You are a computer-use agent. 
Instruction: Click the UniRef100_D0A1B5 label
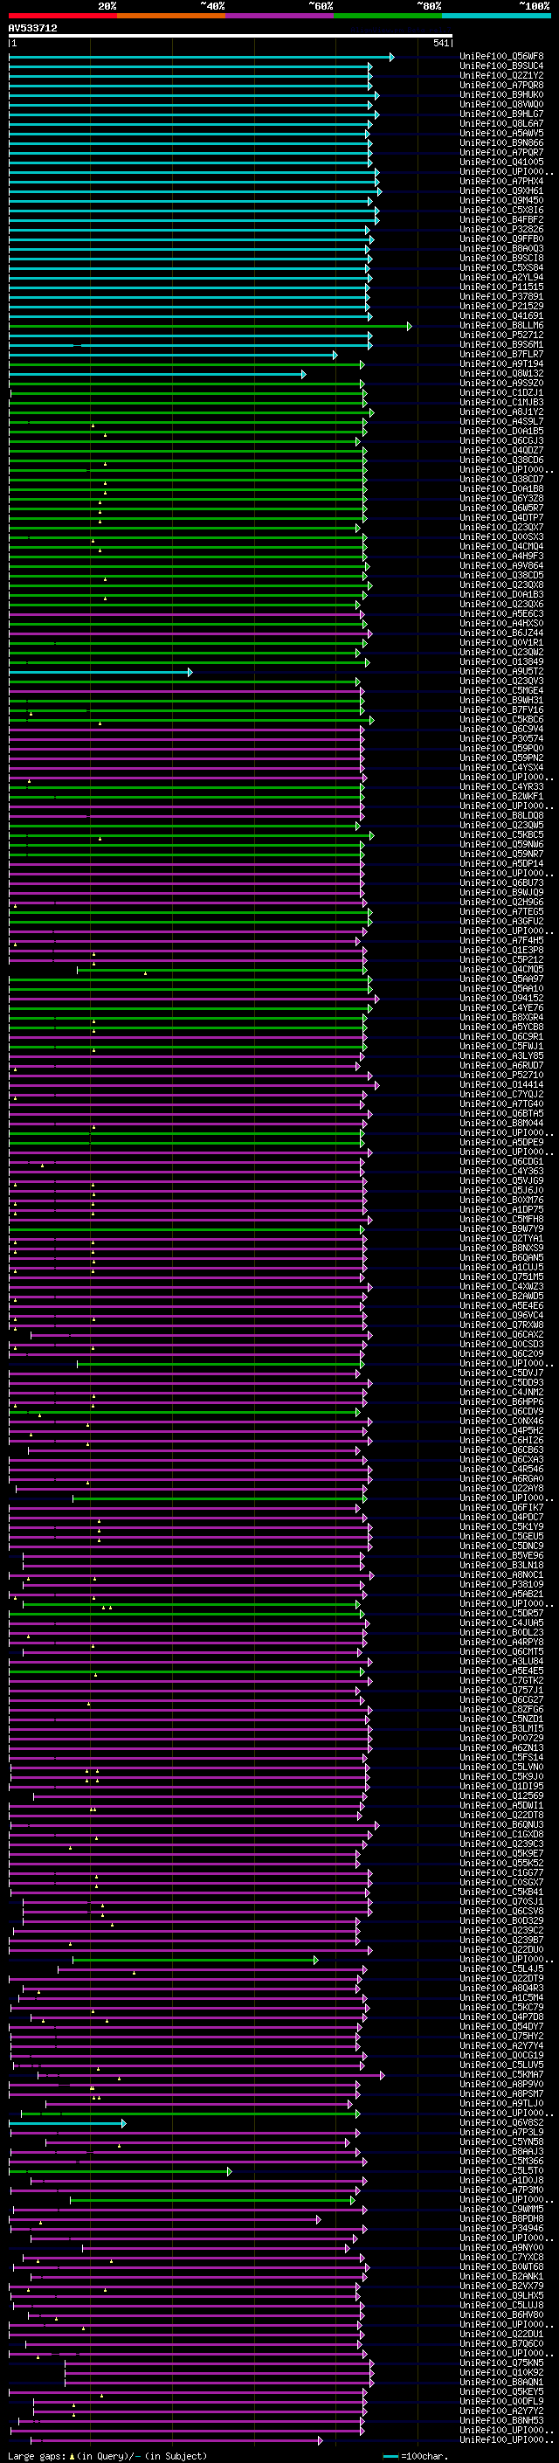click(x=501, y=432)
